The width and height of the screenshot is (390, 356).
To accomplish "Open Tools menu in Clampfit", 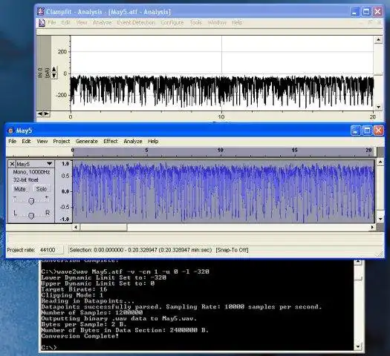I will tap(196, 22).
